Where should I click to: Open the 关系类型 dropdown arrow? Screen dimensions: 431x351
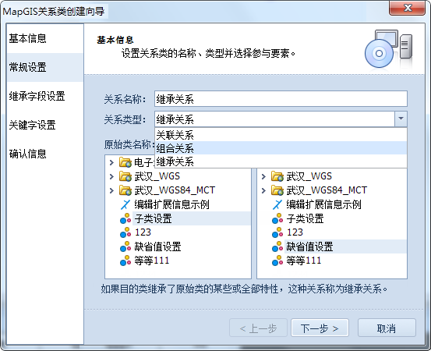tap(401, 119)
